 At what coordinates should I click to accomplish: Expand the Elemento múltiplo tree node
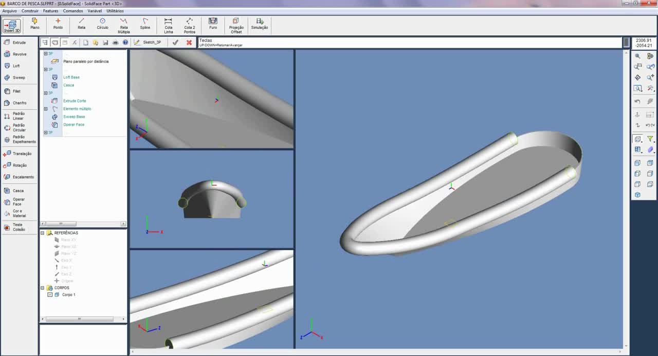(x=46, y=109)
